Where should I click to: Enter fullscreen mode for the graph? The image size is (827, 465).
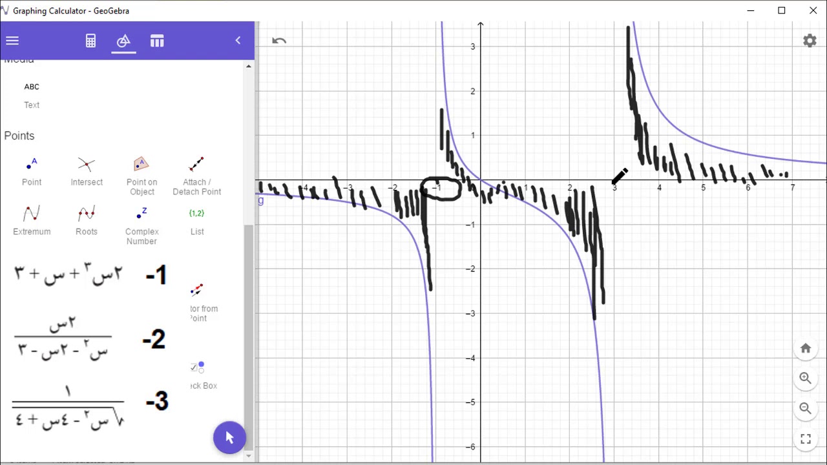point(806,439)
